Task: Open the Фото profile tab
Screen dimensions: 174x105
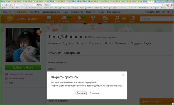Action: click(82, 43)
